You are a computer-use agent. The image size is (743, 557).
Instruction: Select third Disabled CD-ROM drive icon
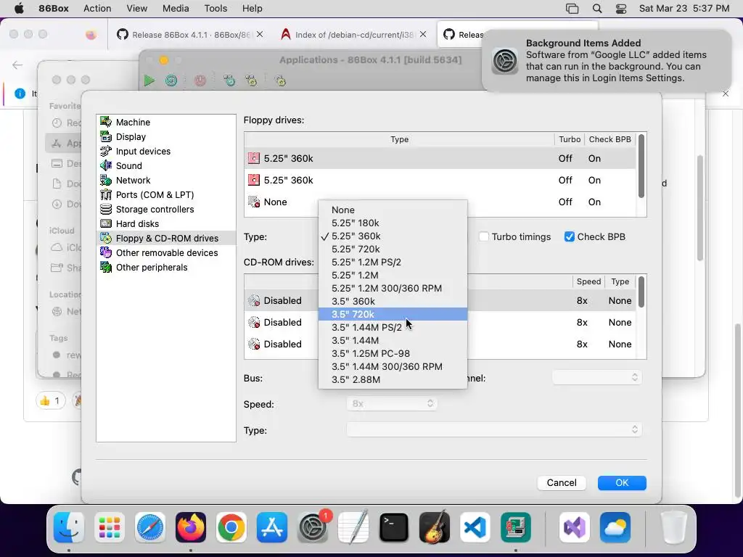(254, 344)
